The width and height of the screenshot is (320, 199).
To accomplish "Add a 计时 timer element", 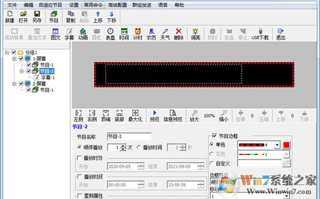I will click(138, 34).
